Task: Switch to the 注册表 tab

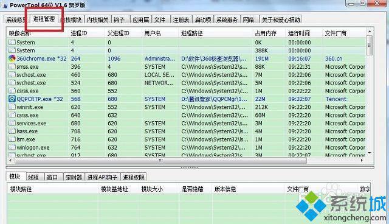Action: (x=181, y=19)
